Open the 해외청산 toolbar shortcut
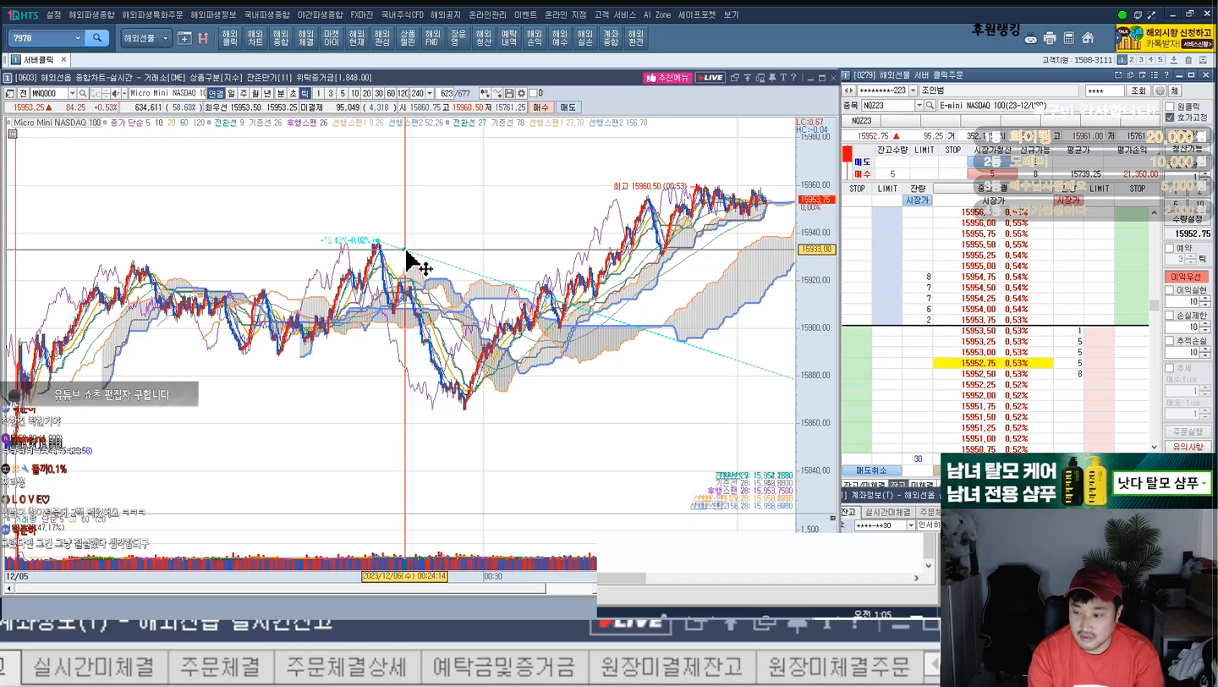The width and height of the screenshot is (1218, 687). point(484,38)
